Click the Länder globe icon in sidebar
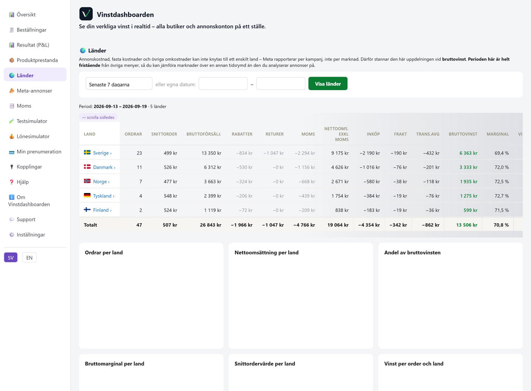 11,76
